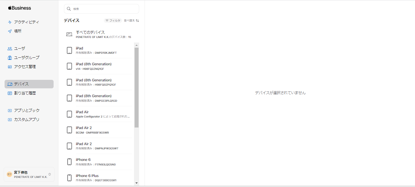Click the カスタムアプリ icon
Screen dimensions: 415x187
[10, 120]
